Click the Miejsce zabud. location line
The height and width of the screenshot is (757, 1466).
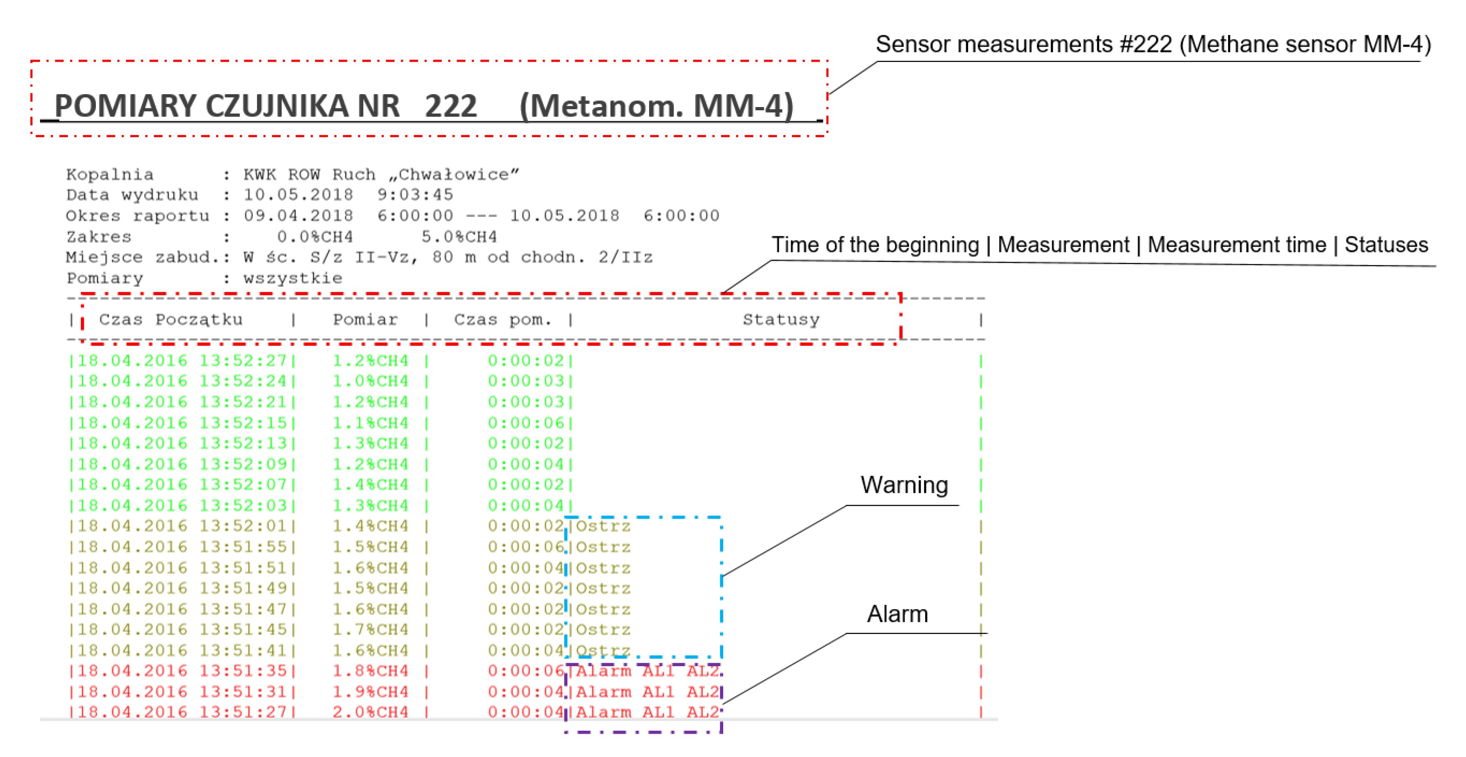pos(359,257)
